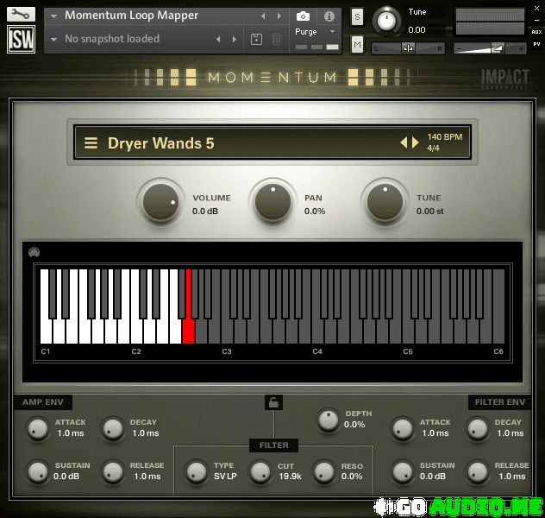This screenshot has width=545, height=518.
Task: Open the loop browser hamburger menu
Action: (x=91, y=143)
